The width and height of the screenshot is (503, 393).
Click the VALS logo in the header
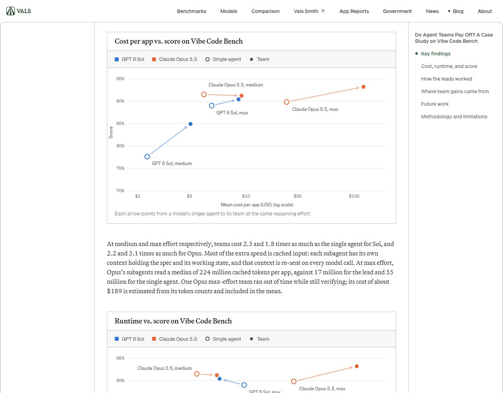(x=18, y=11)
